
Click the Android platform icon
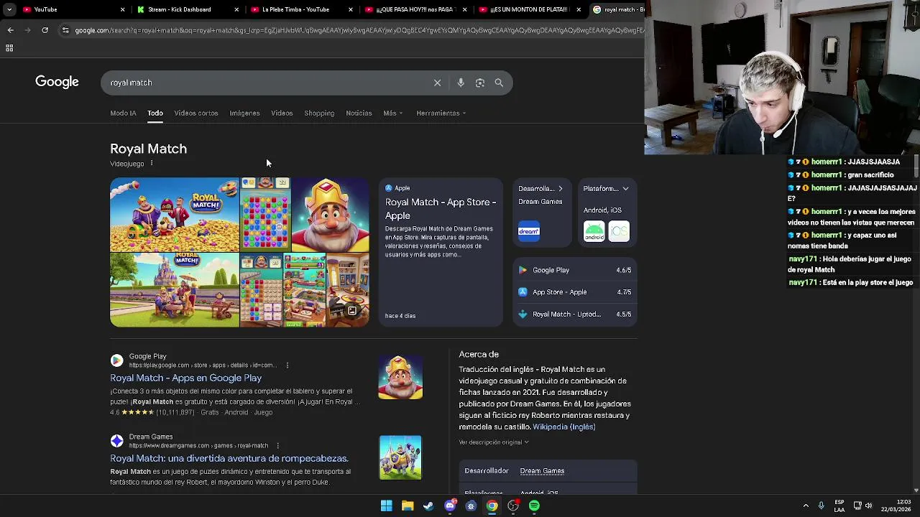[594, 231]
